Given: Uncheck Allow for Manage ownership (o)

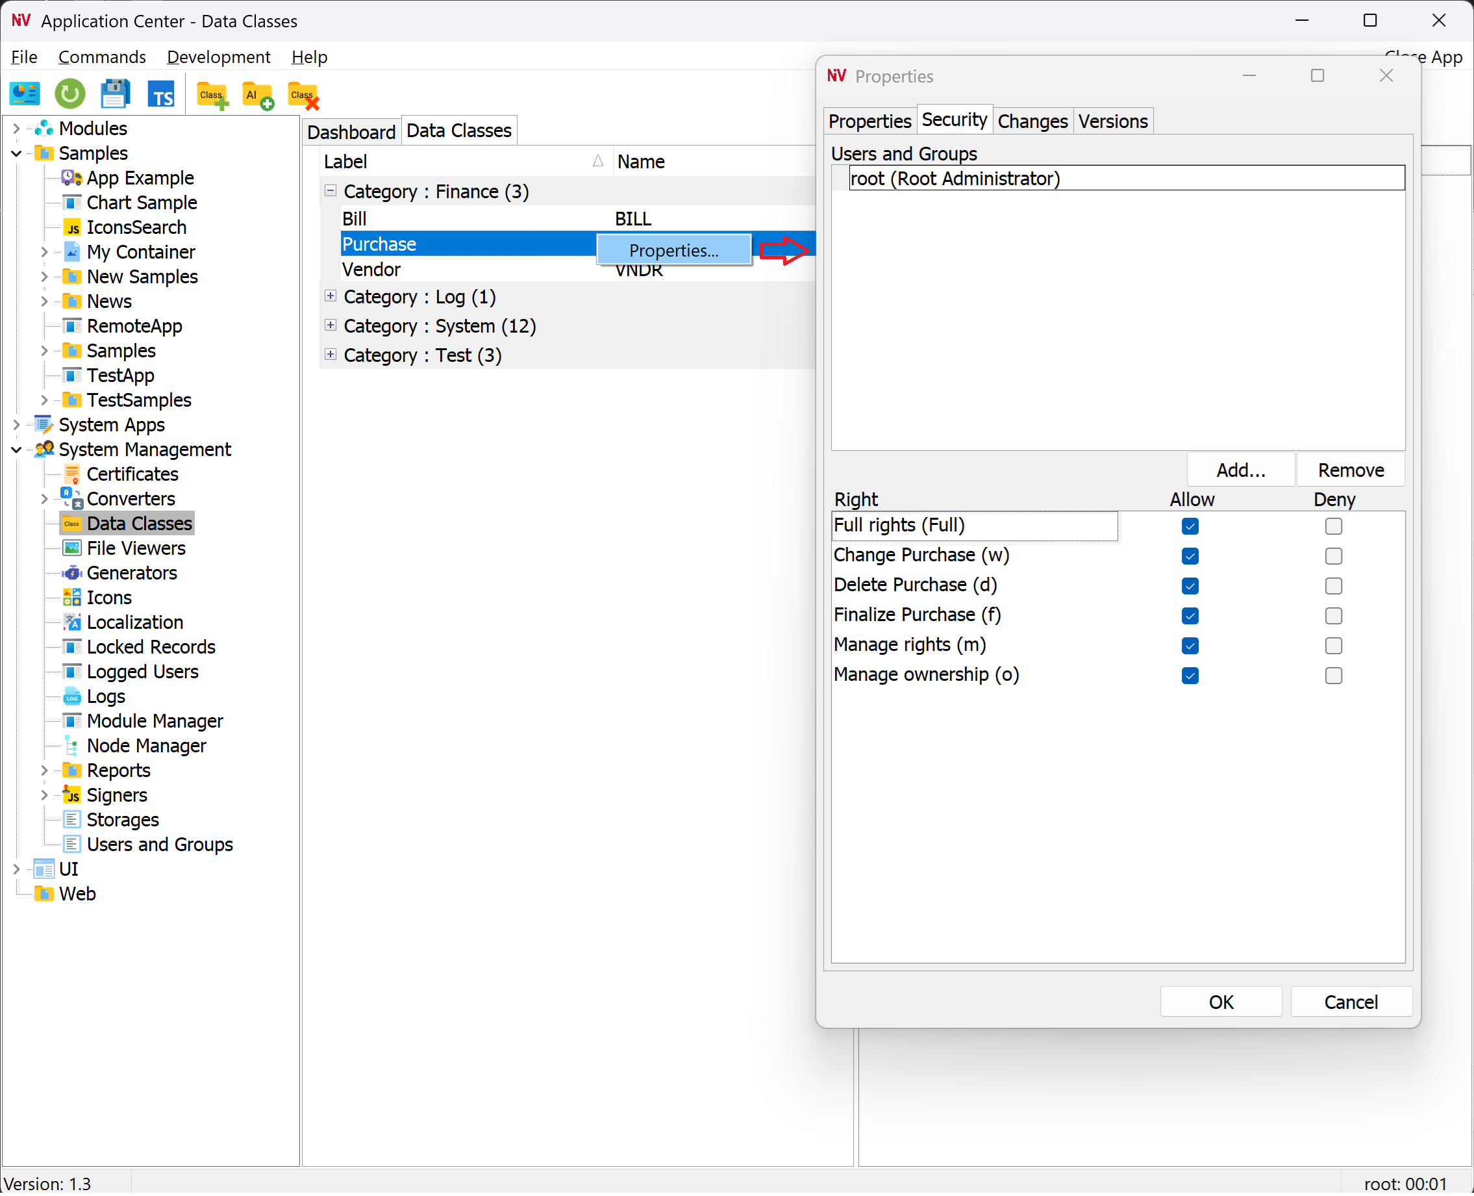Looking at the screenshot, I should (1190, 675).
